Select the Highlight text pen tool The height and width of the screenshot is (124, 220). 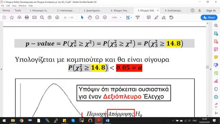click(x=156, y=18)
